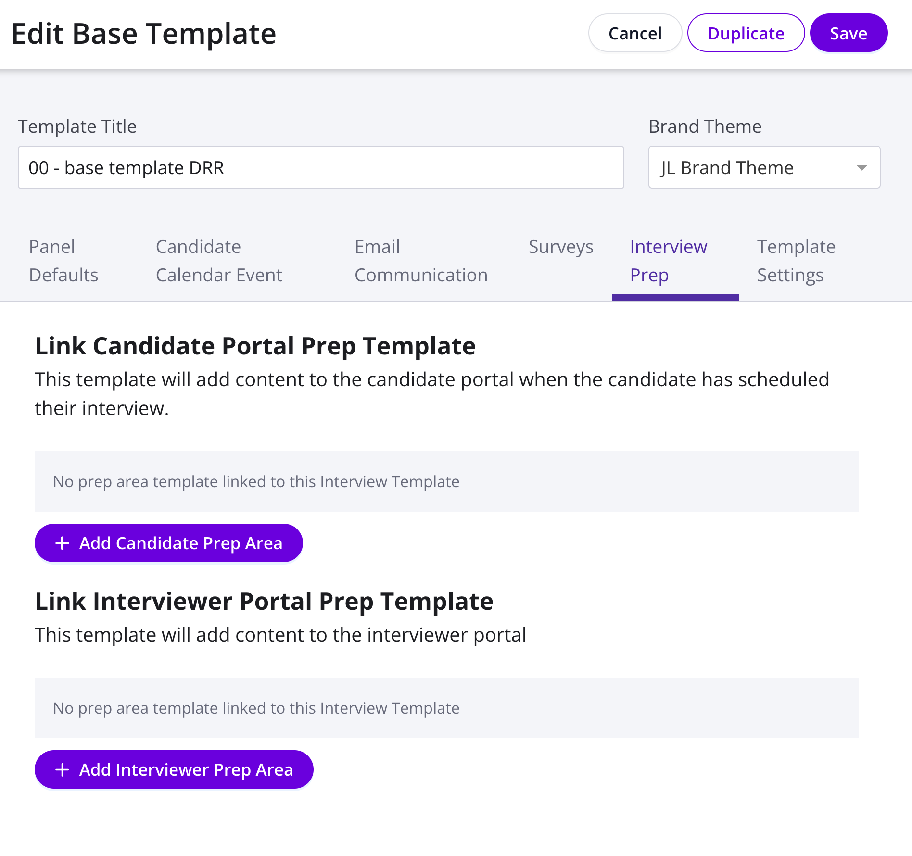Image resolution: width=912 pixels, height=856 pixels.
Task: Expand the Brand Theme dropdown arrow
Action: pyautogui.click(x=861, y=168)
